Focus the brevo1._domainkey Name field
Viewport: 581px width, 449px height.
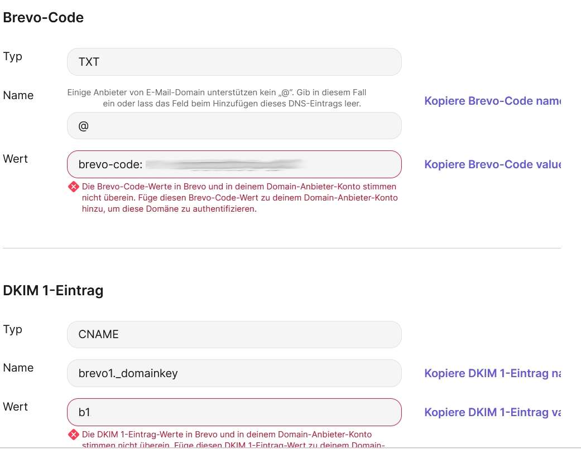234,373
